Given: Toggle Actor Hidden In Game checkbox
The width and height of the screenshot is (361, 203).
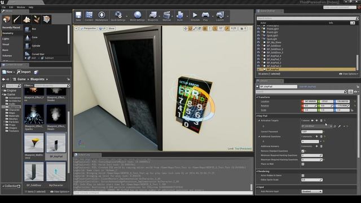Looking at the screenshot, I should pos(303,175).
